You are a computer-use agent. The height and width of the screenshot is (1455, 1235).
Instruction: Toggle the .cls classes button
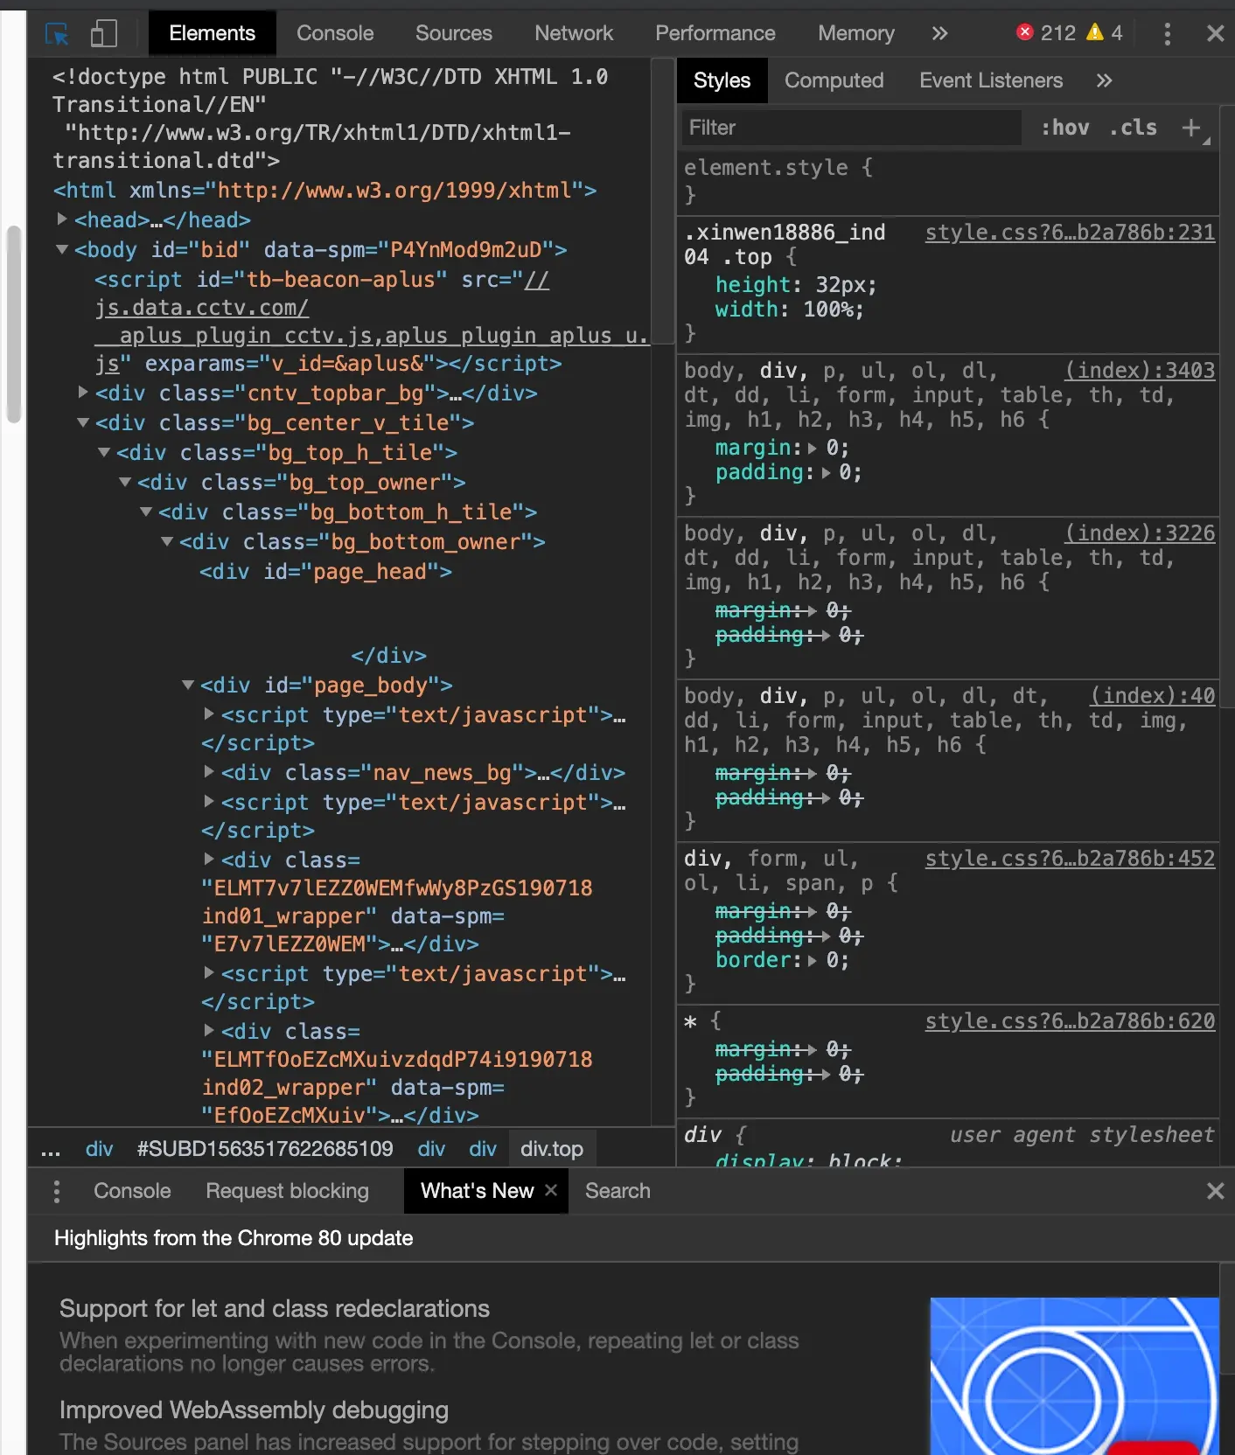1133,128
